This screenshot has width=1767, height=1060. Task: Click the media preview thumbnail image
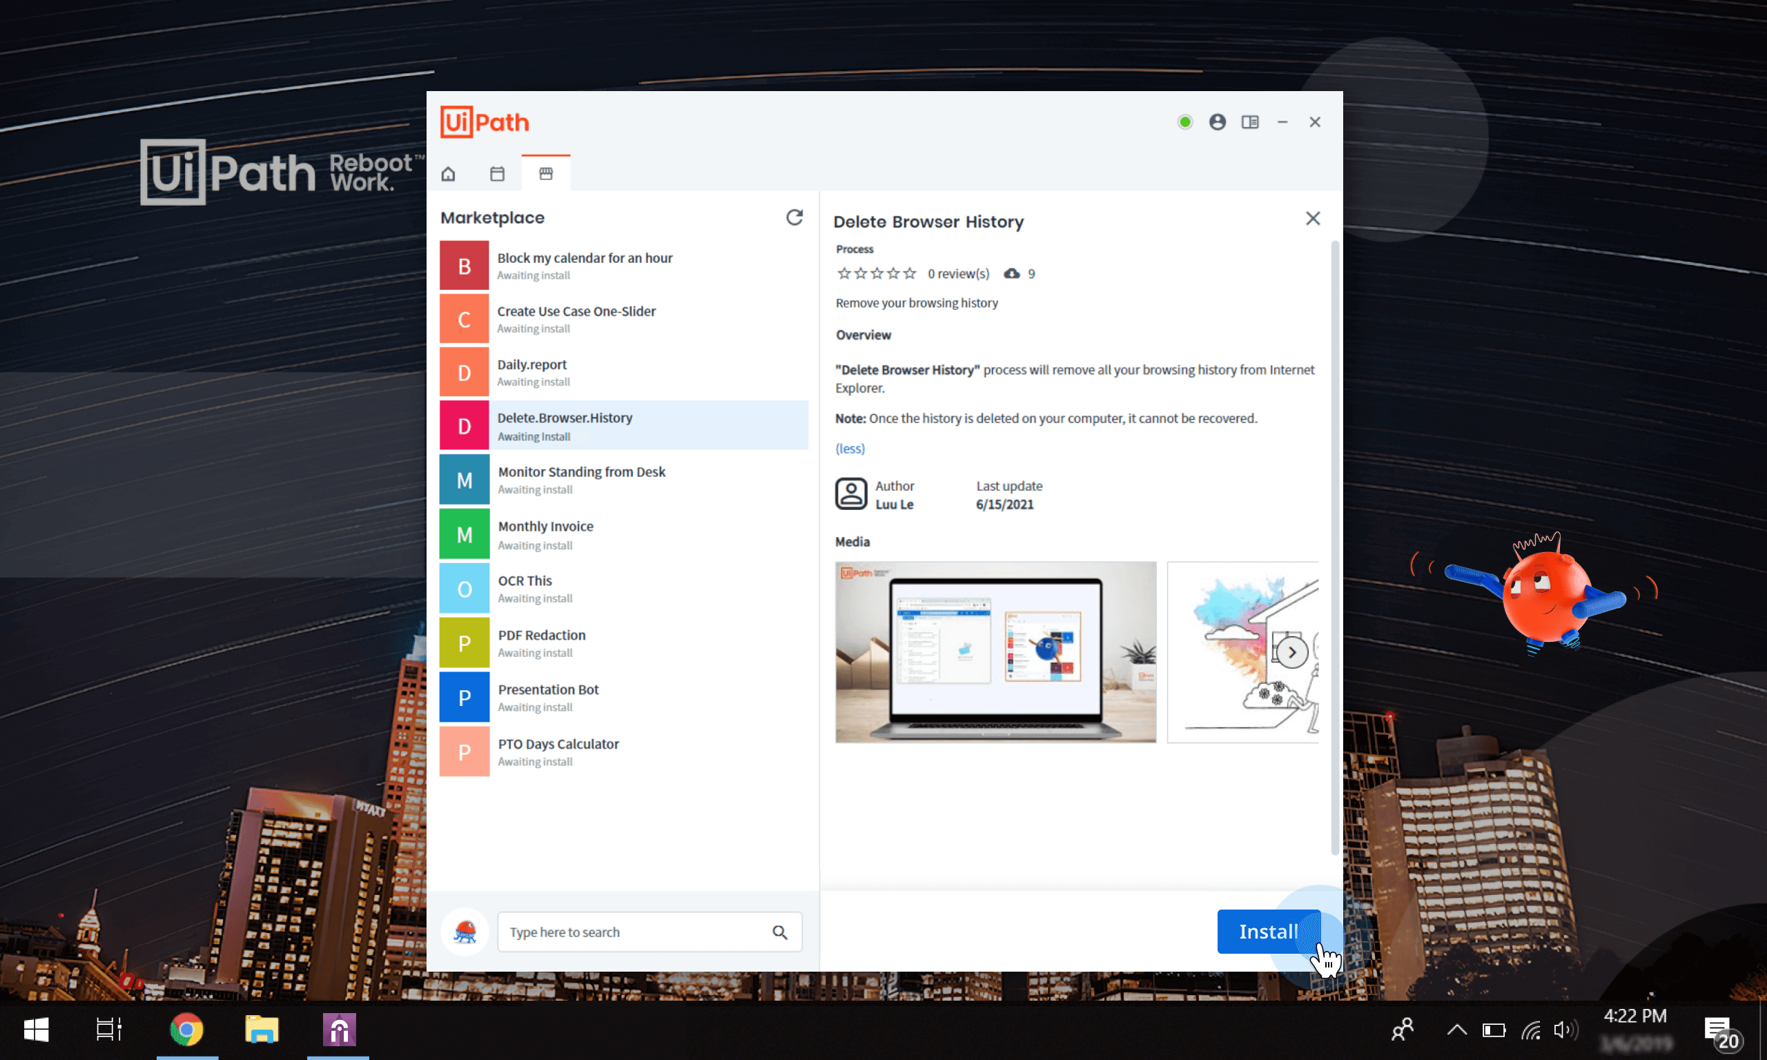tap(996, 651)
